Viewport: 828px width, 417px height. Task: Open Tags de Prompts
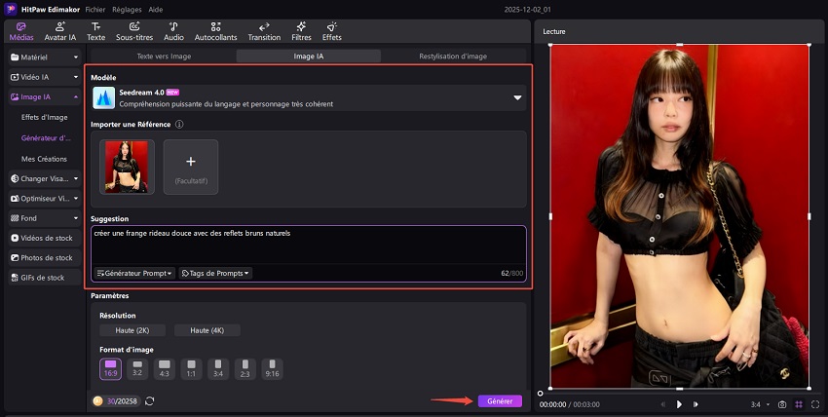coord(215,274)
